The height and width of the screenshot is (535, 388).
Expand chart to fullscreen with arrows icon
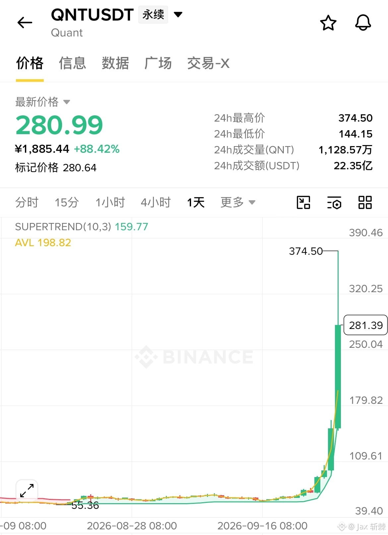click(x=27, y=491)
